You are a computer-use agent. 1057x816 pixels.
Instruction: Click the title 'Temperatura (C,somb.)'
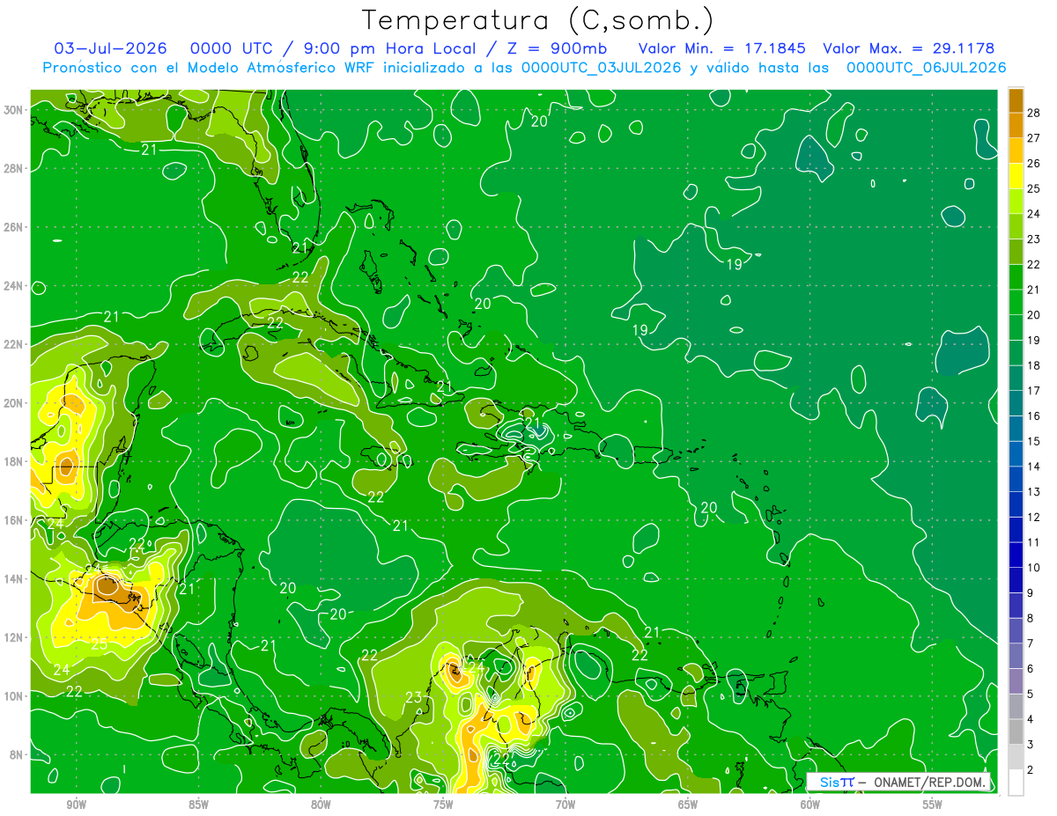[x=538, y=19]
